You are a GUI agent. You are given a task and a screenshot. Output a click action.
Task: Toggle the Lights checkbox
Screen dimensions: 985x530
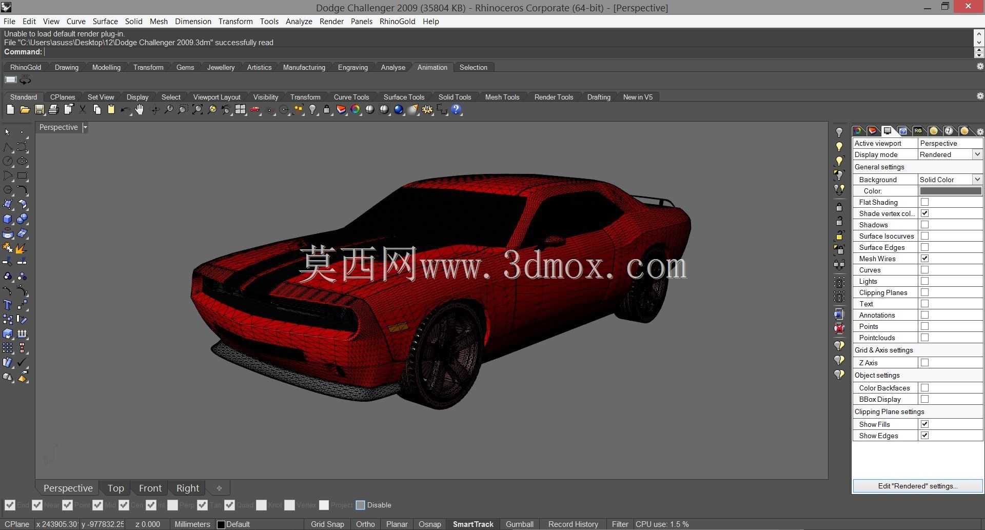click(x=924, y=281)
